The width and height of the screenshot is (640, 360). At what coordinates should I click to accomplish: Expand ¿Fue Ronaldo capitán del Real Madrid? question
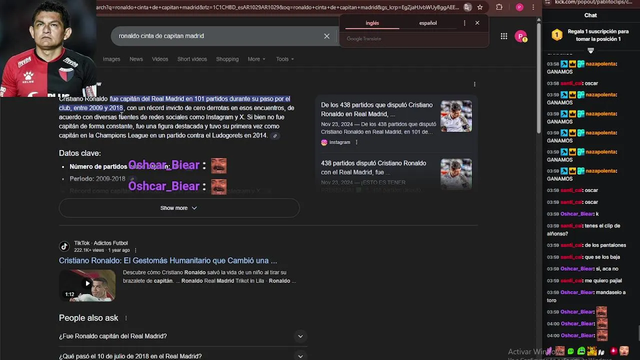coord(183,336)
